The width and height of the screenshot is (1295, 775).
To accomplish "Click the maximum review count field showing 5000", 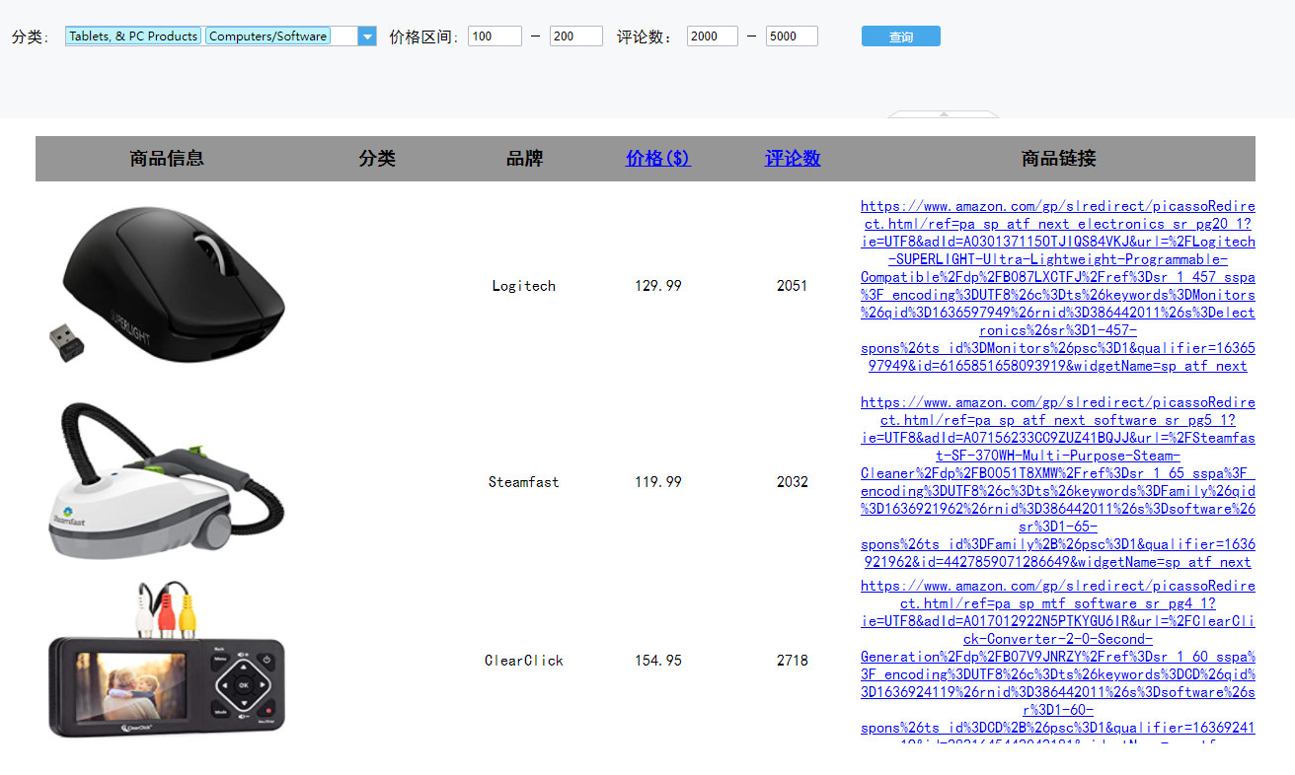I will 792,36.
